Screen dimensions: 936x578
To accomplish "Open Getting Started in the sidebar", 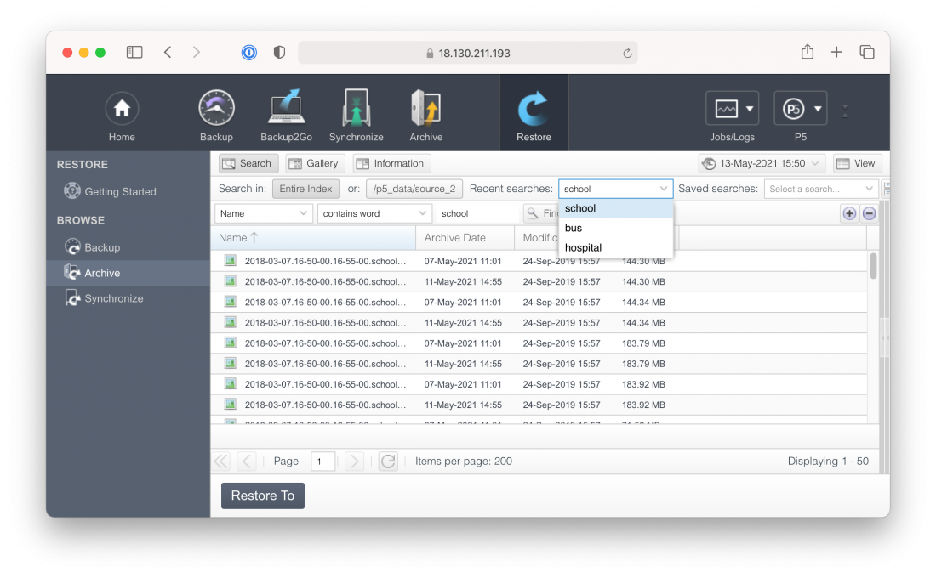I will 111,191.
